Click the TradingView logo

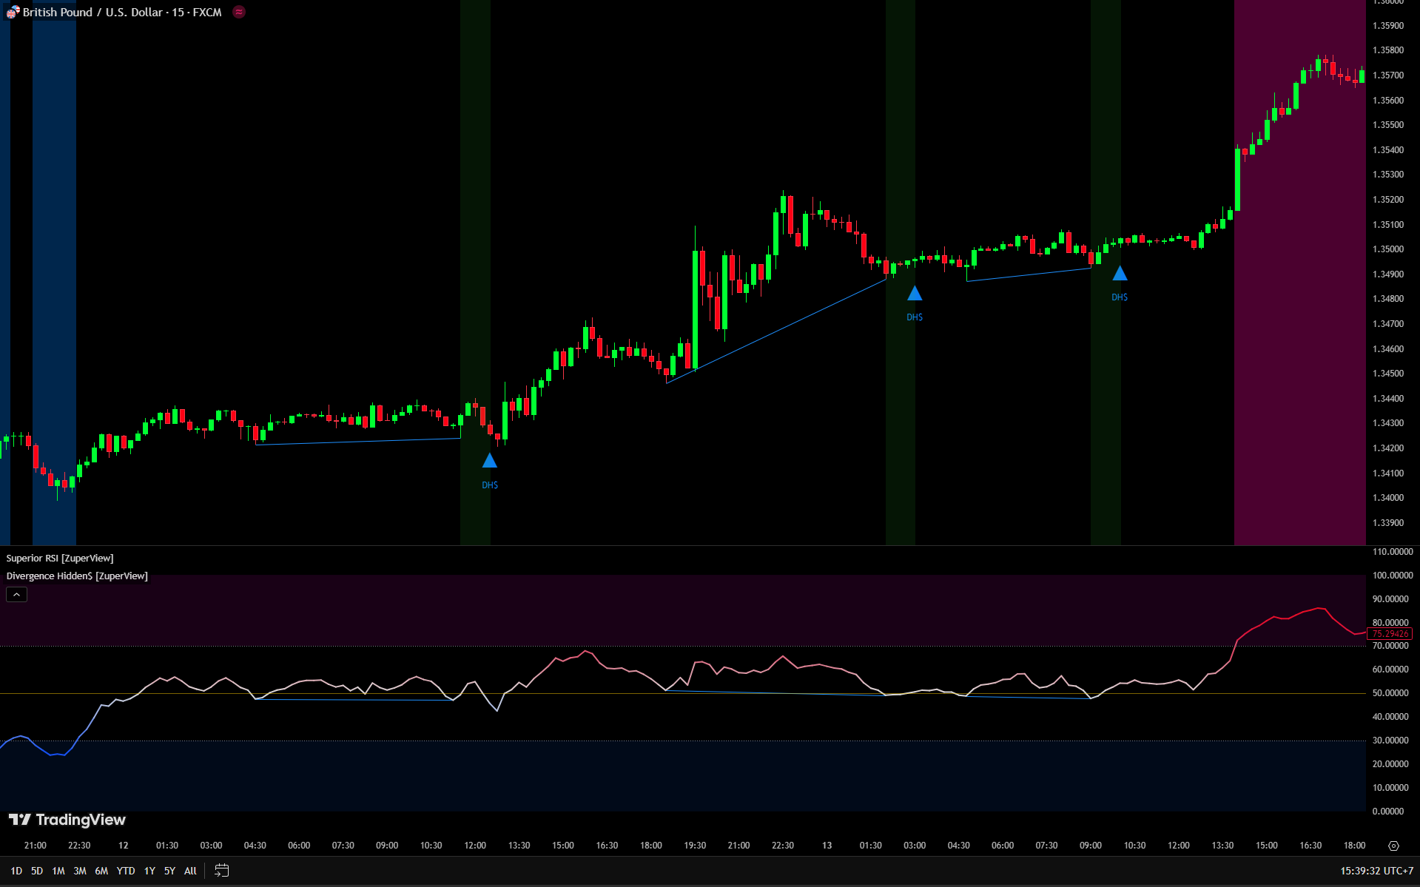point(67,820)
